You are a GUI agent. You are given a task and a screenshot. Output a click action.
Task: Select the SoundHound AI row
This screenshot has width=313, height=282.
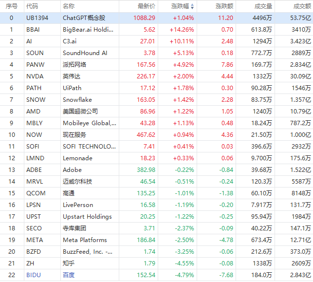click(84, 53)
